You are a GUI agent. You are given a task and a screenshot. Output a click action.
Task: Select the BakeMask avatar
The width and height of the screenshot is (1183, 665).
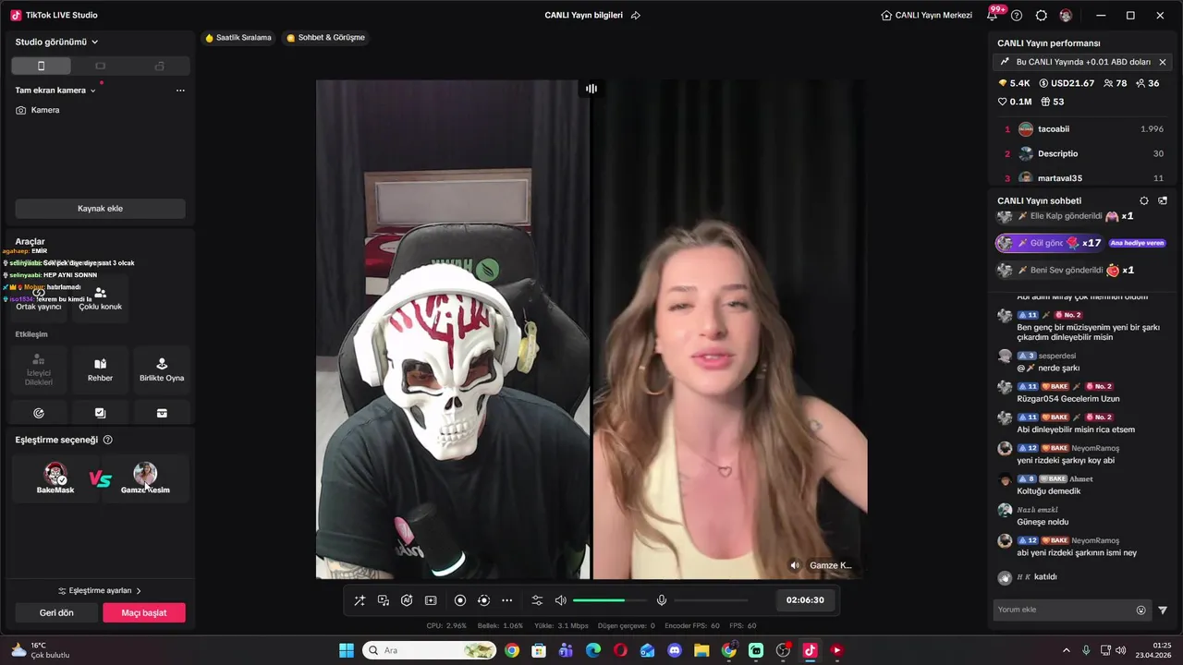click(x=55, y=475)
